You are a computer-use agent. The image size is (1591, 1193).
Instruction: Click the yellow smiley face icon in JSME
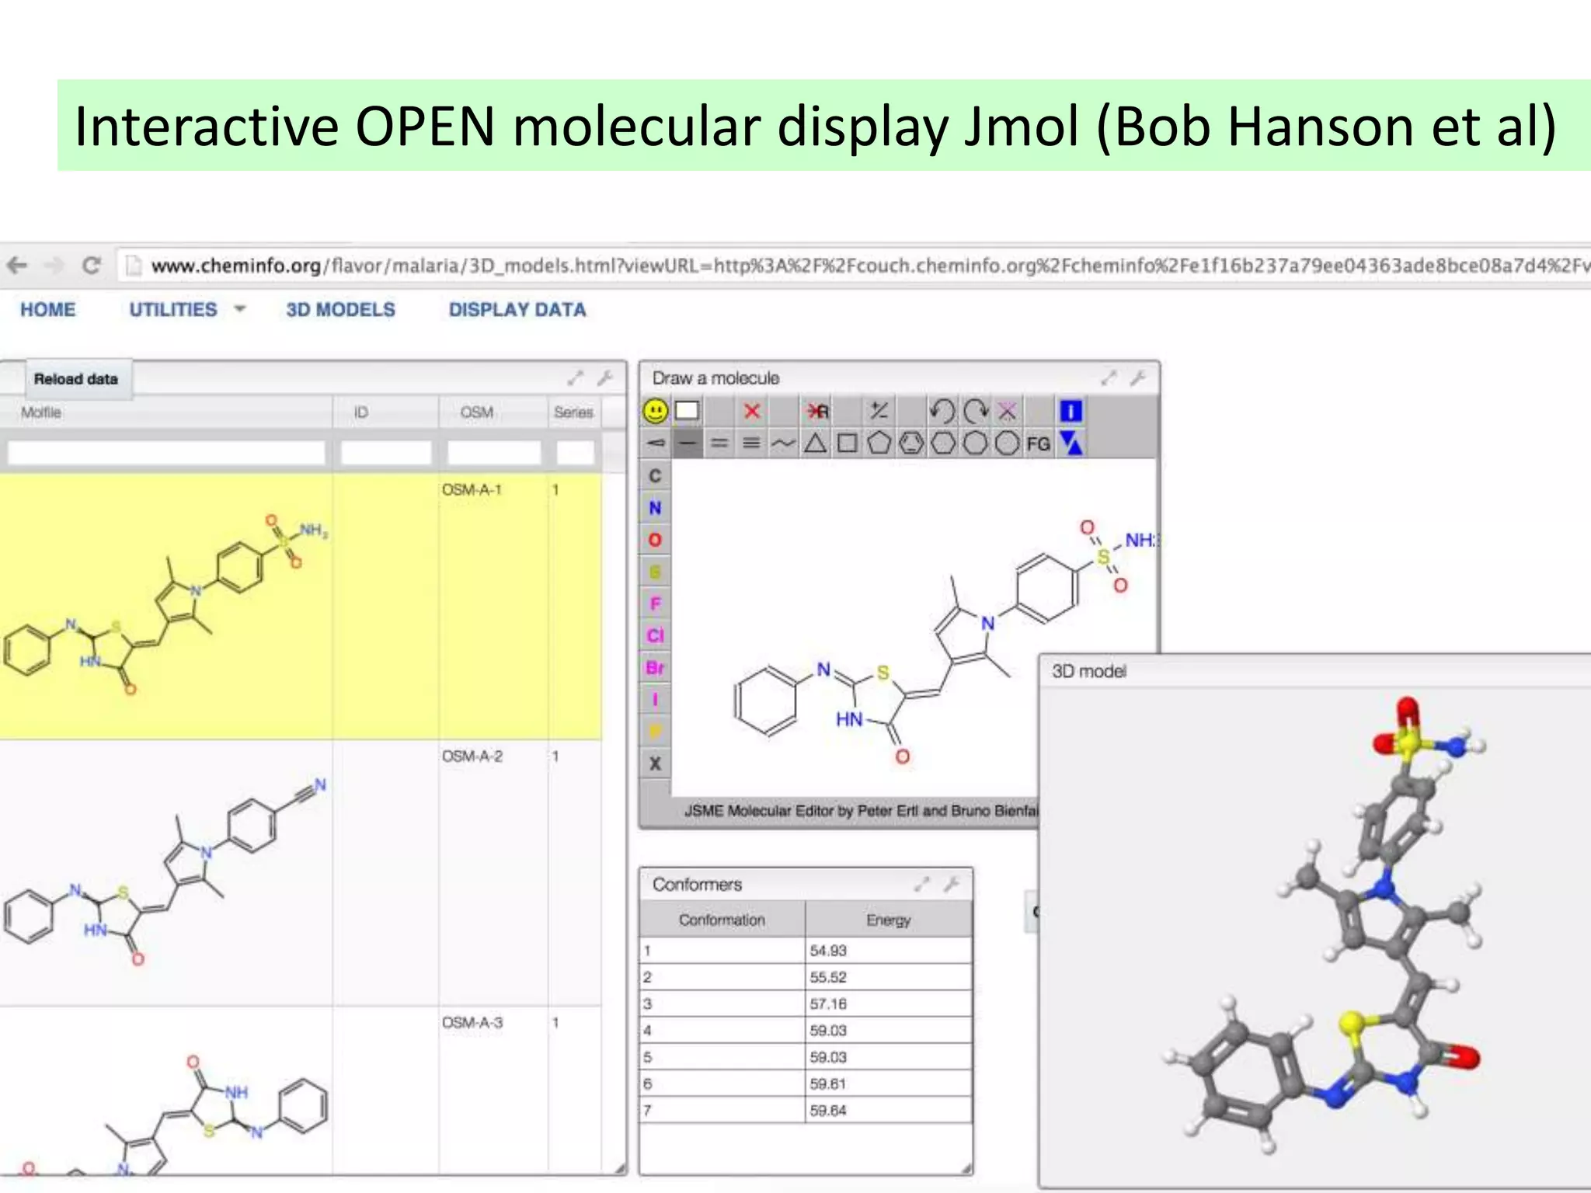pyautogui.click(x=656, y=411)
